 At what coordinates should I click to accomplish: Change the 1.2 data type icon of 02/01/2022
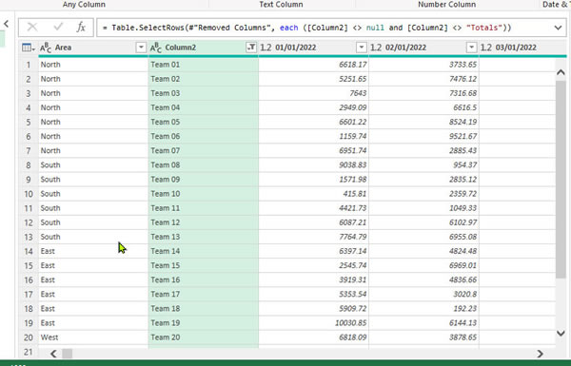(x=376, y=48)
